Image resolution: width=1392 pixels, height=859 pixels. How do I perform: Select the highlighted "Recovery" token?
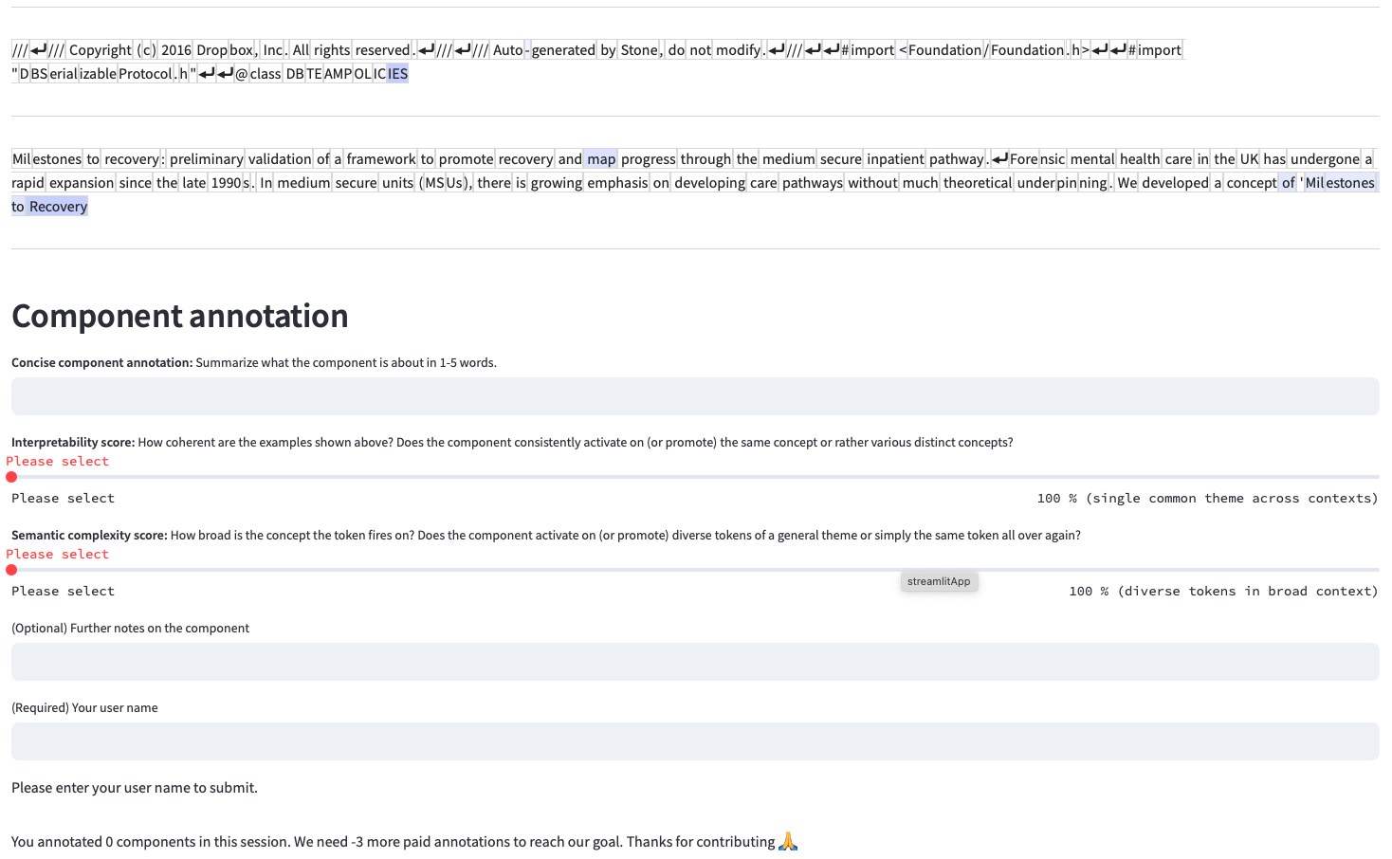point(58,207)
